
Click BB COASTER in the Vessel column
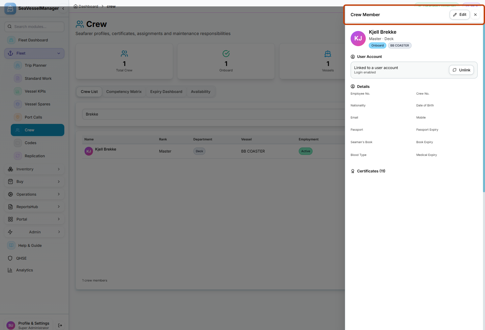[253, 151]
